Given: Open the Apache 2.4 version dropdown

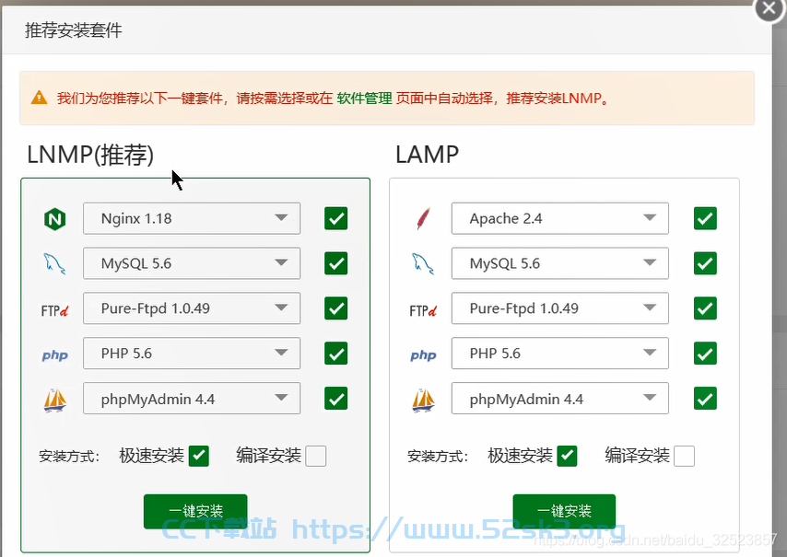Looking at the screenshot, I should pos(560,218).
